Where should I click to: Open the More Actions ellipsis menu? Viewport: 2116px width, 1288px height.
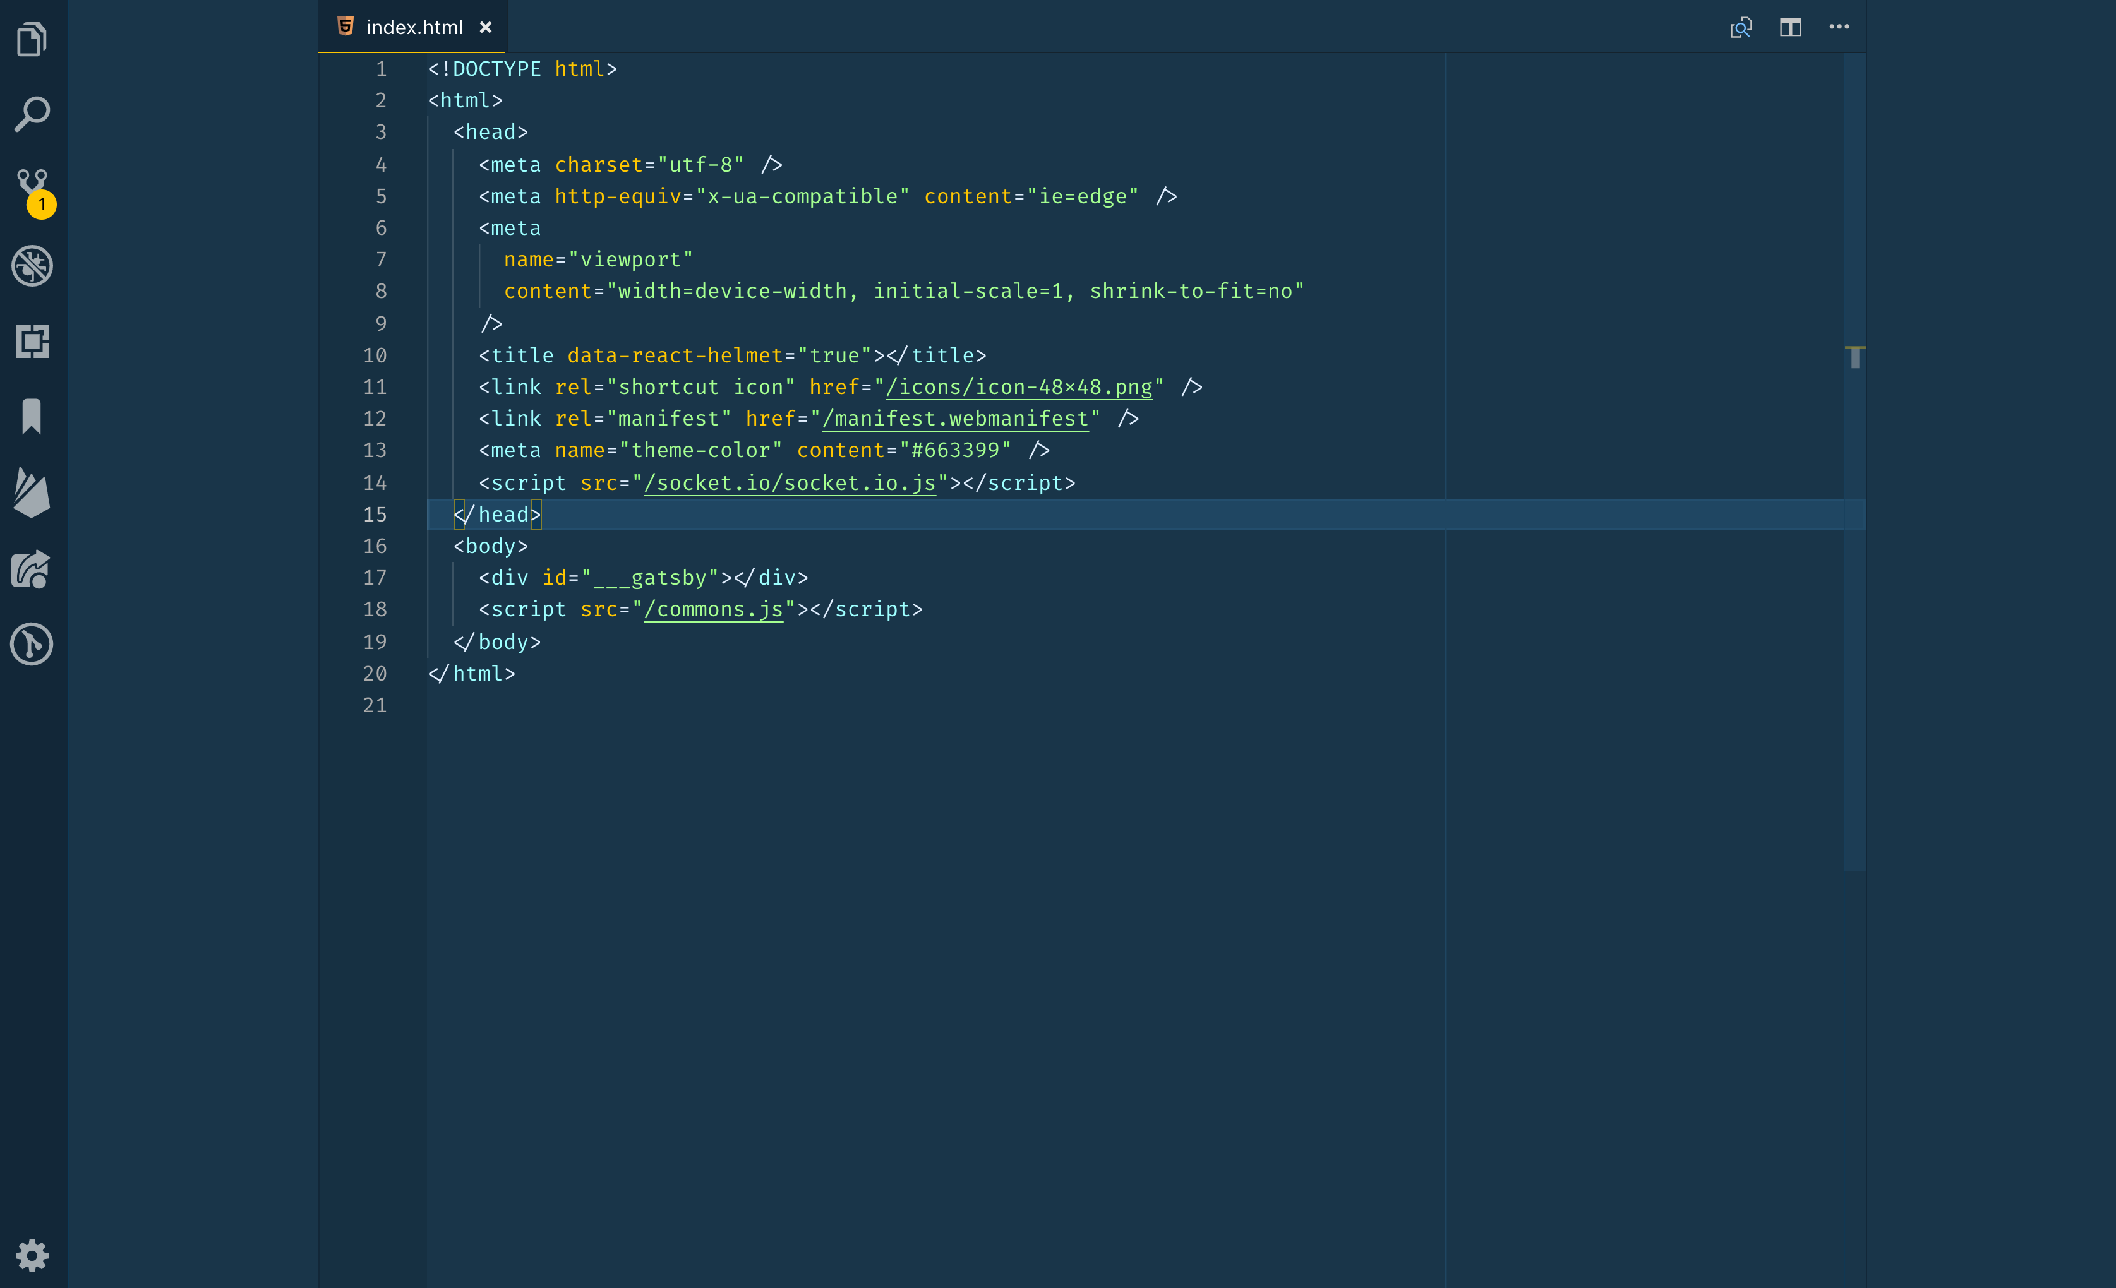[1839, 27]
